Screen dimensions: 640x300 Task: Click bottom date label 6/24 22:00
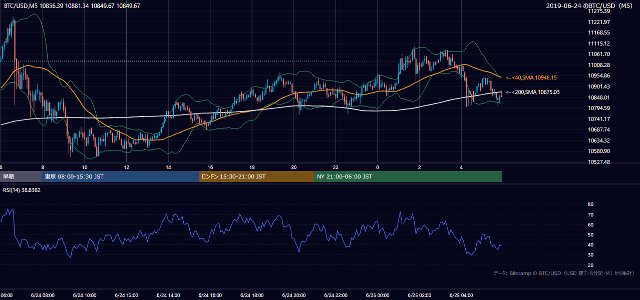(x=336, y=295)
